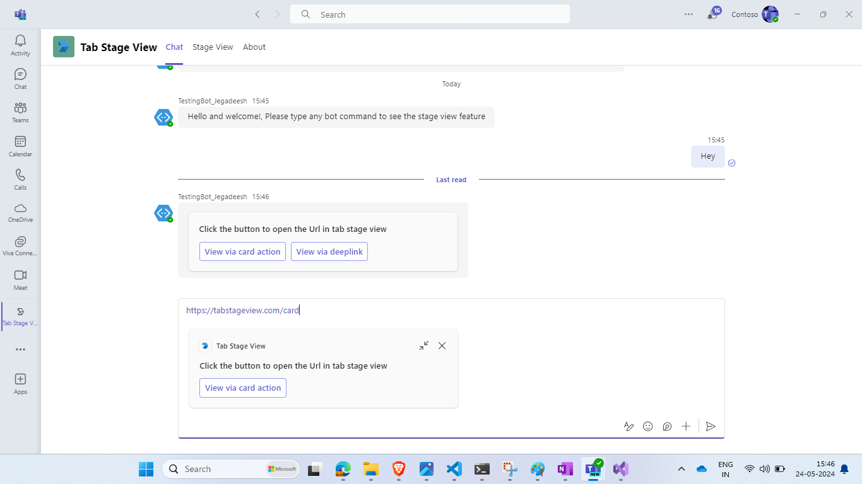862x484 pixels.
Task: Open Calendar from the left rail
Action: pyautogui.click(x=20, y=146)
